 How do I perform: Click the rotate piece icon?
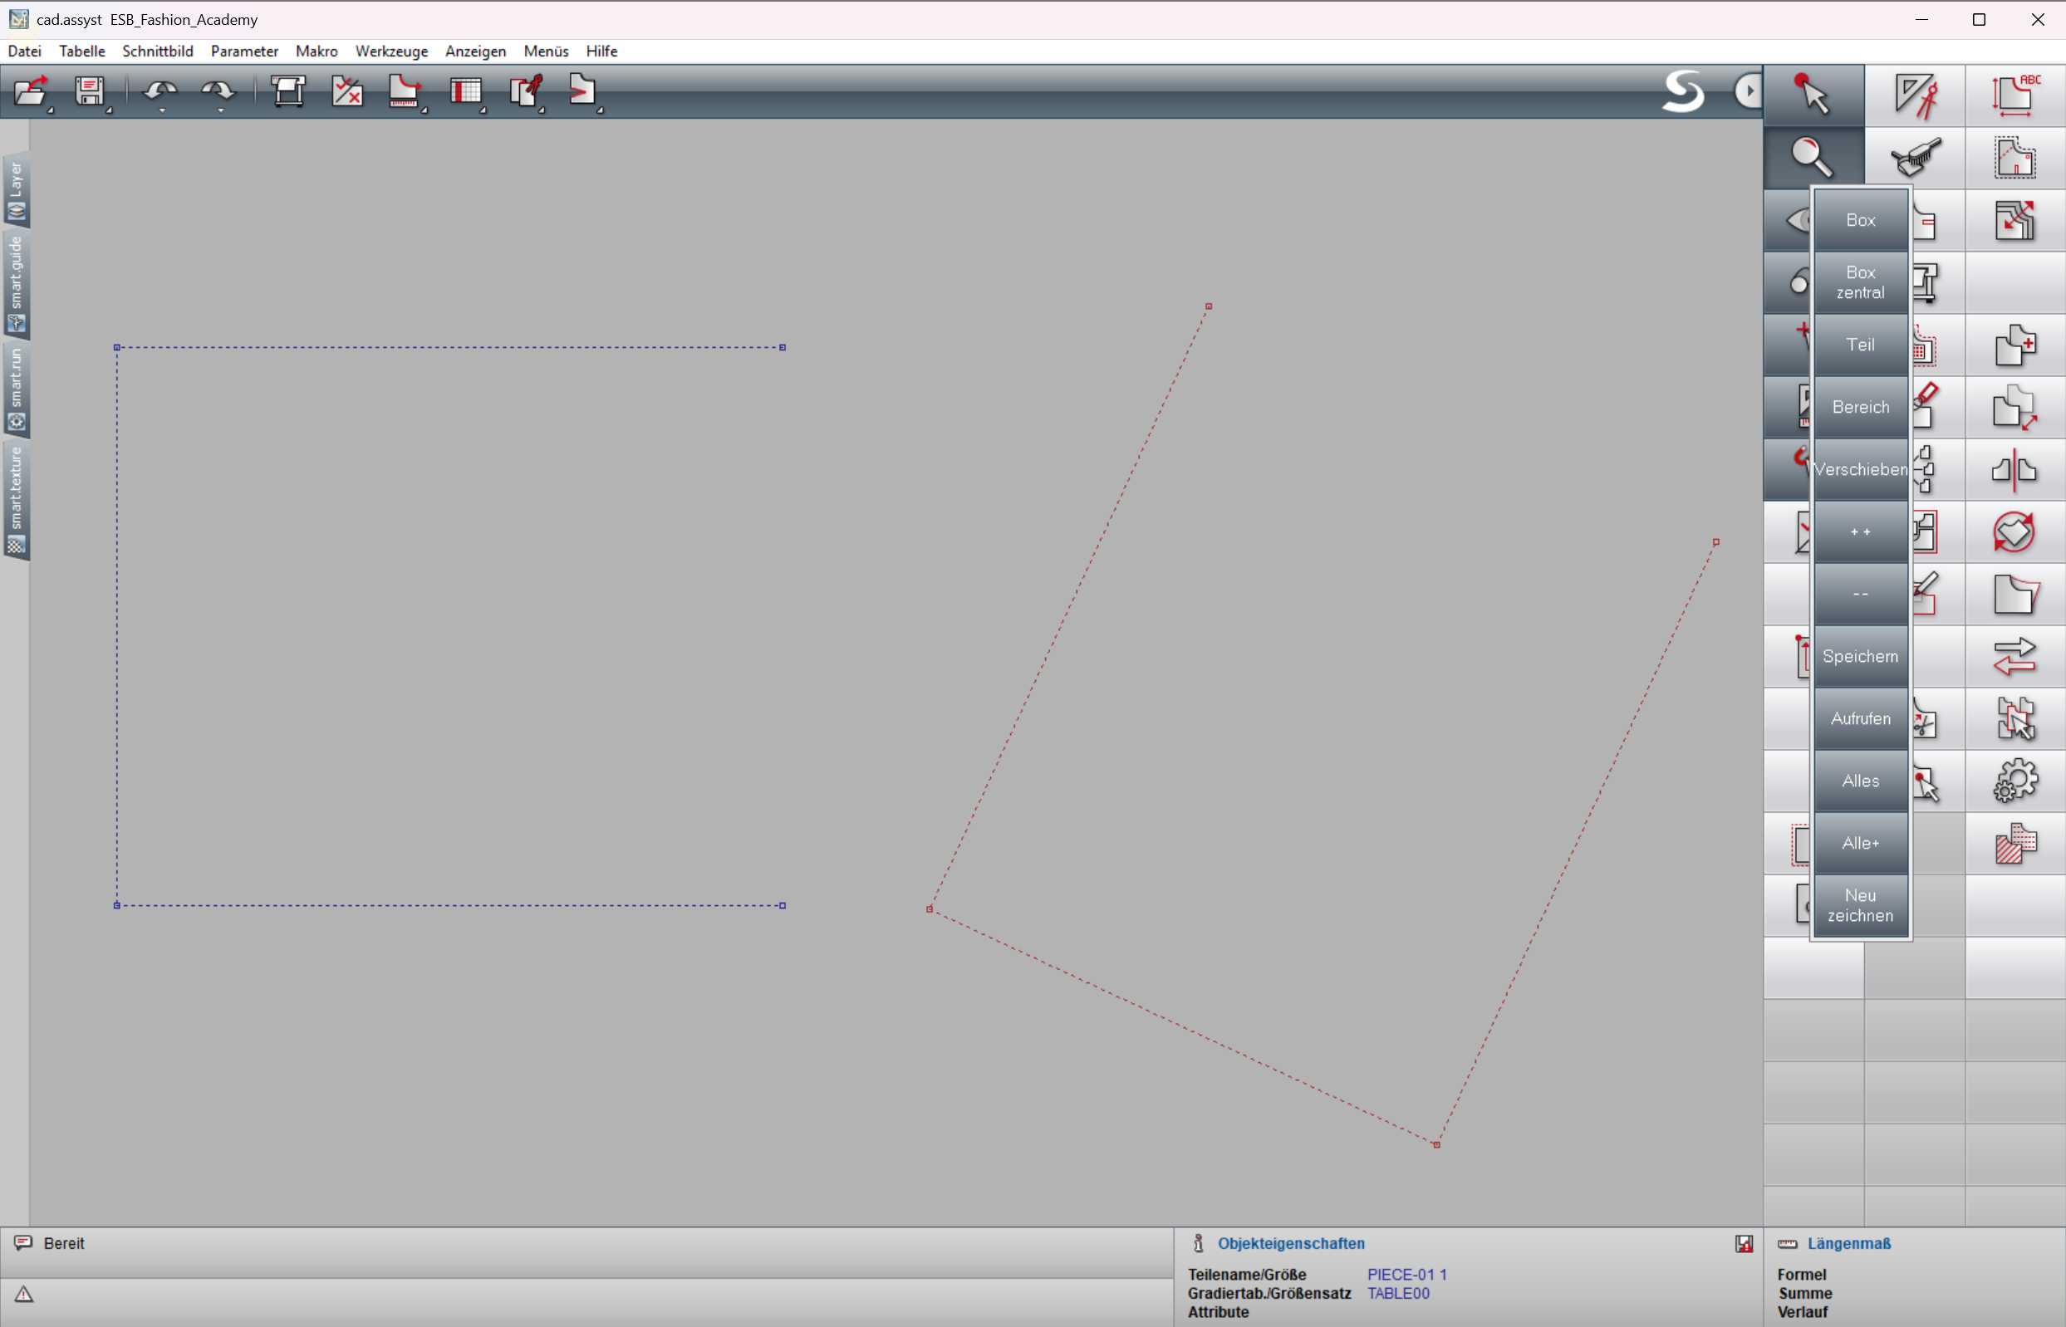tap(2014, 531)
